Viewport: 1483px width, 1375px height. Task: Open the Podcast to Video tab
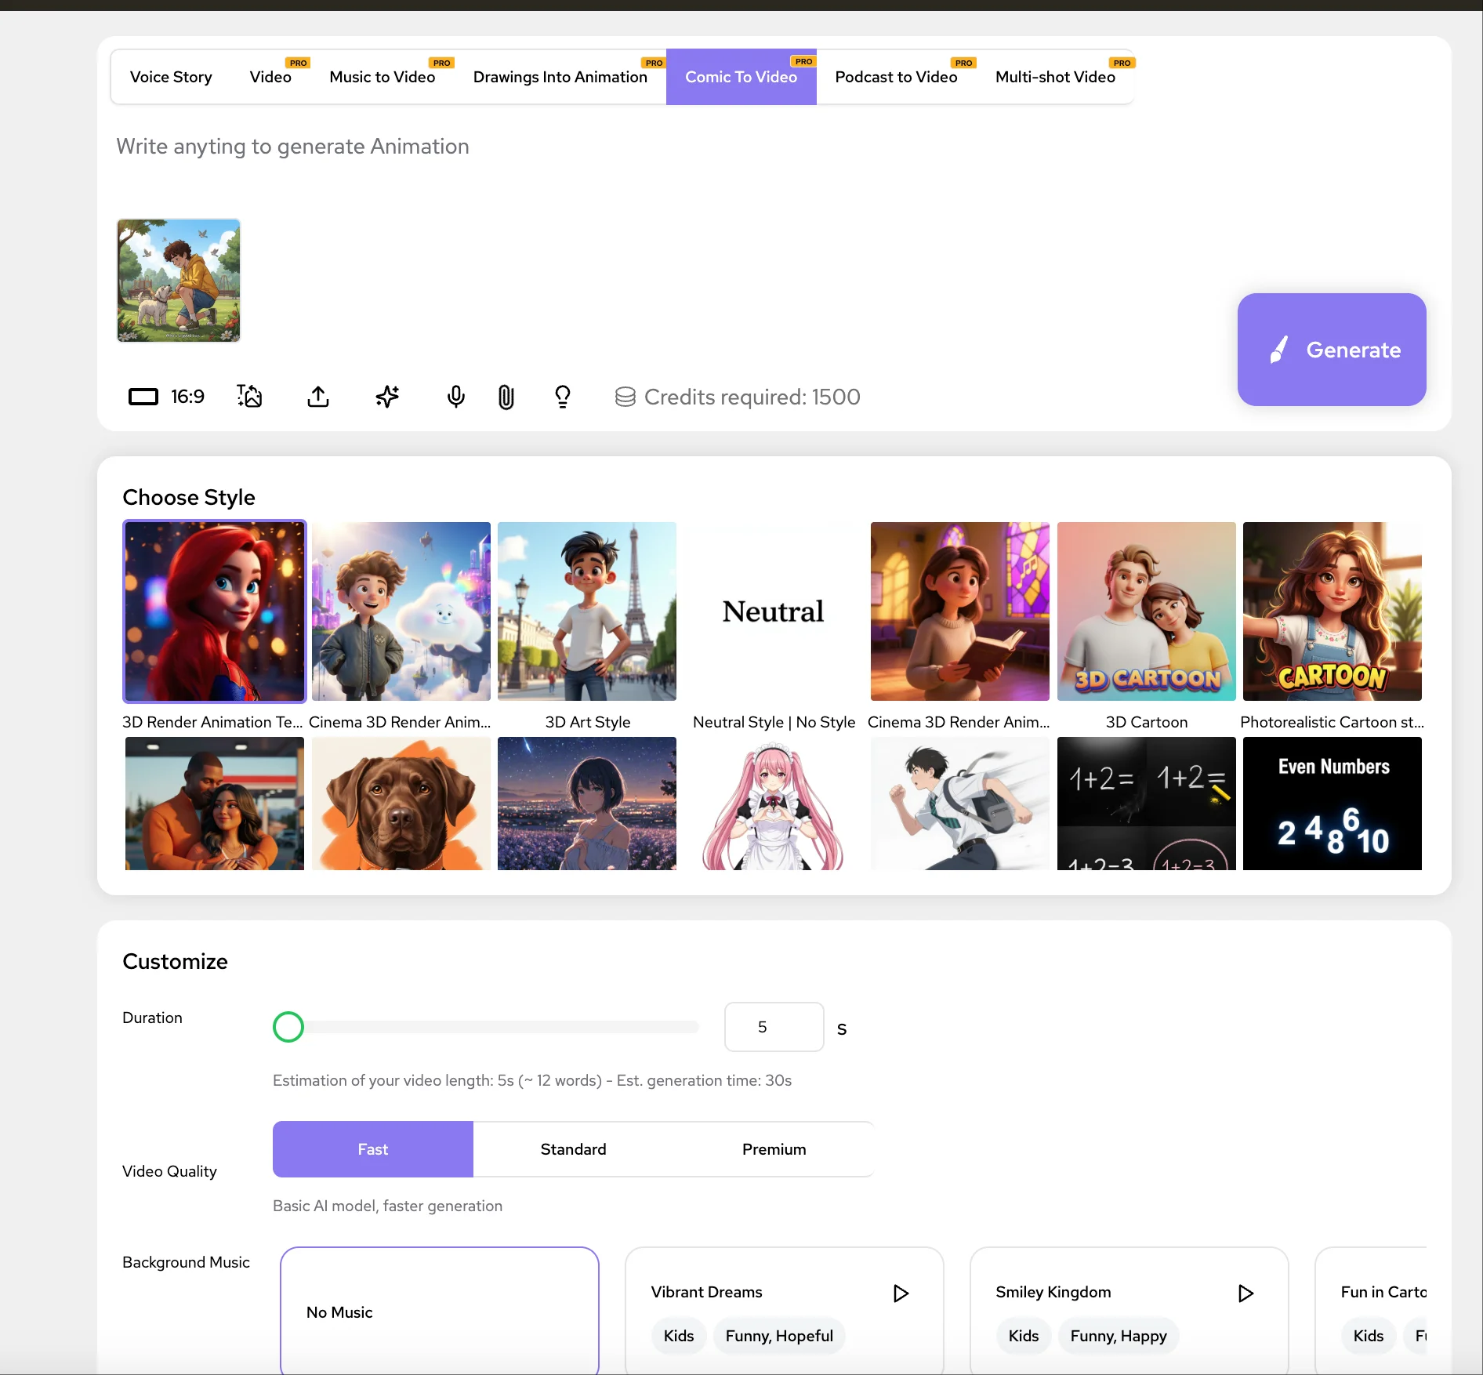[x=896, y=77]
